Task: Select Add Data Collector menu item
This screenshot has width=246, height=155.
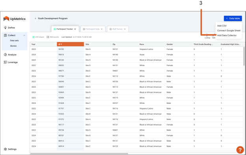Action: 227,35
